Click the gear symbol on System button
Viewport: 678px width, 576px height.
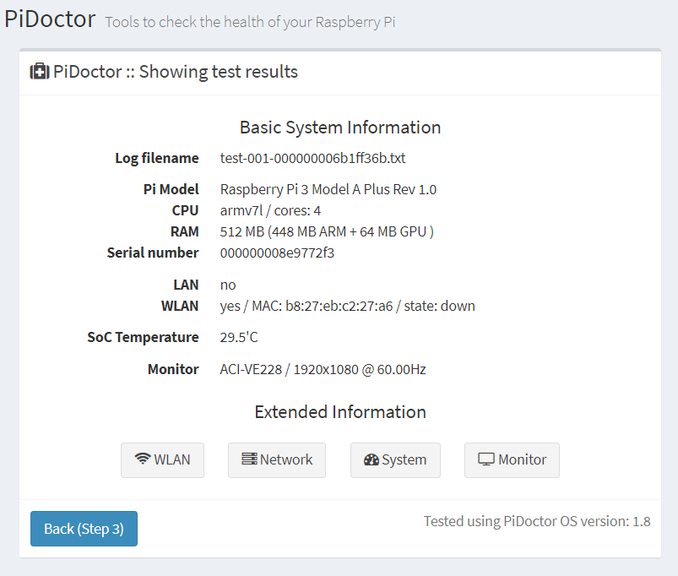(x=372, y=459)
